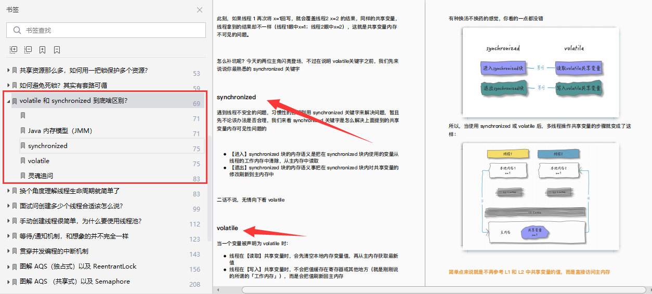The width and height of the screenshot is (652, 294).
Task: Expand 面试问创建多少个线程 bookmark
Action: 8,206
